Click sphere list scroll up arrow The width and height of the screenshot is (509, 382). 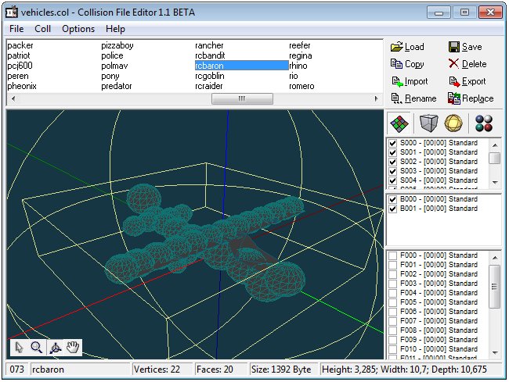495,145
